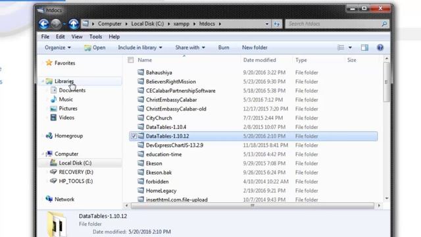Image resolution: width=421 pixels, height=237 pixels.
Task: Click the CityChurch folder icon
Action: 141,118
